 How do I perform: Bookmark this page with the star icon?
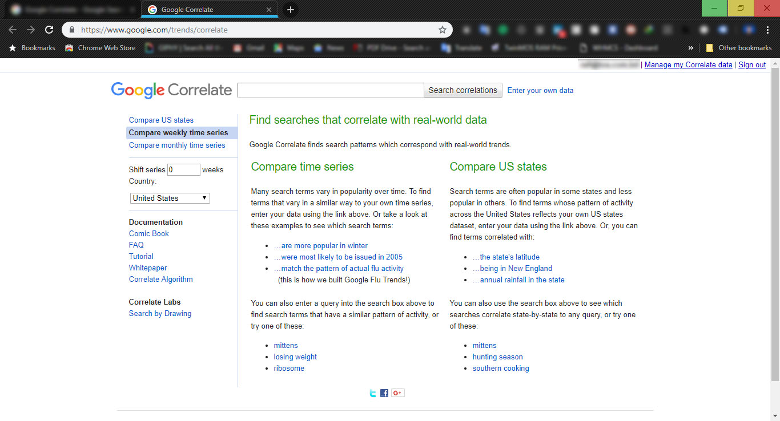click(442, 30)
